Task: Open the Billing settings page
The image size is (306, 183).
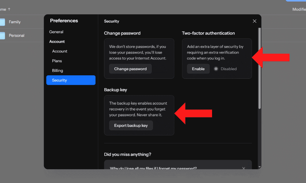Action: [x=58, y=70]
